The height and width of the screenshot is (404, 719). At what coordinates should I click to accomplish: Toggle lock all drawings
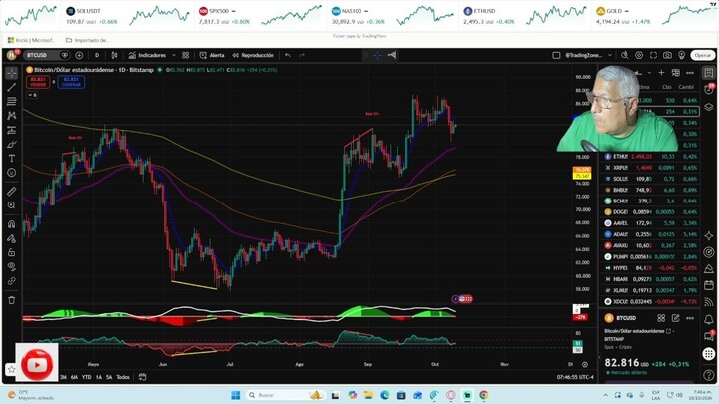(11, 252)
